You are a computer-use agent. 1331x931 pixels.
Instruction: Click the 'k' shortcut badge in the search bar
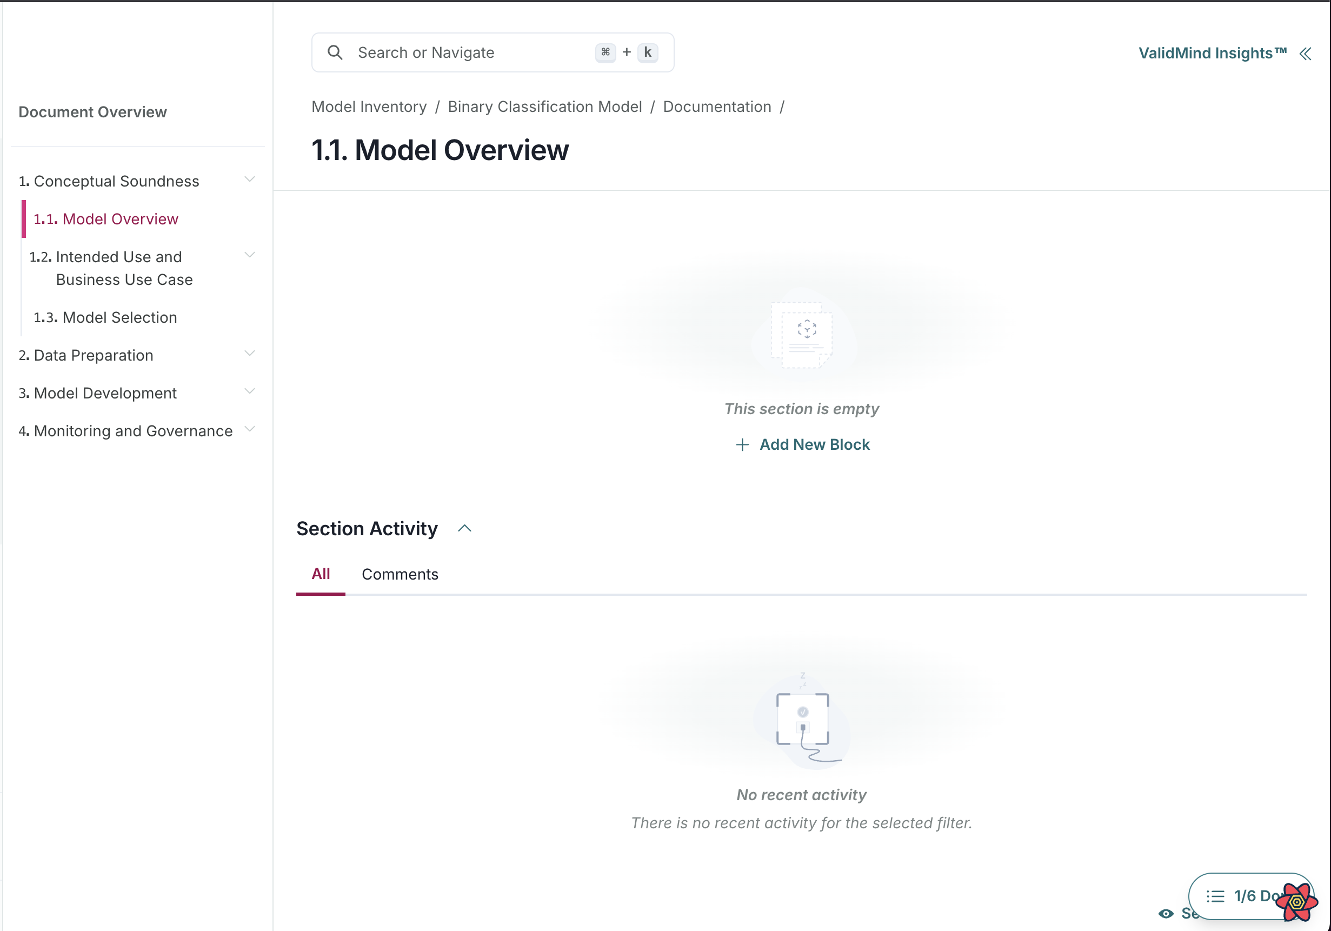pos(648,51)
